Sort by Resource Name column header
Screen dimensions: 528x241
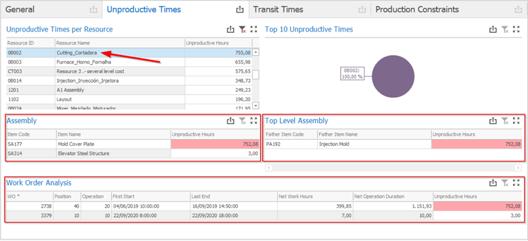[120, 43]
